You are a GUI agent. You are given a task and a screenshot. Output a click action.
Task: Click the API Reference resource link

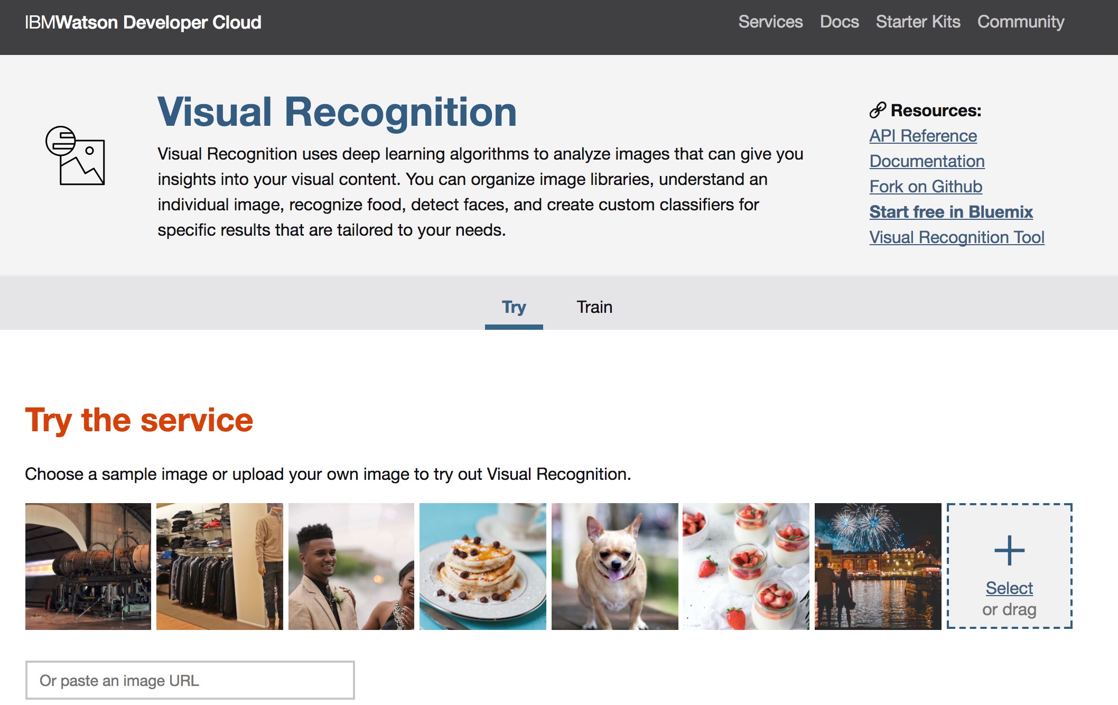[x=923, y=135]
